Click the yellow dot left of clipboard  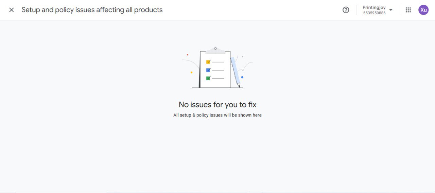192,72
